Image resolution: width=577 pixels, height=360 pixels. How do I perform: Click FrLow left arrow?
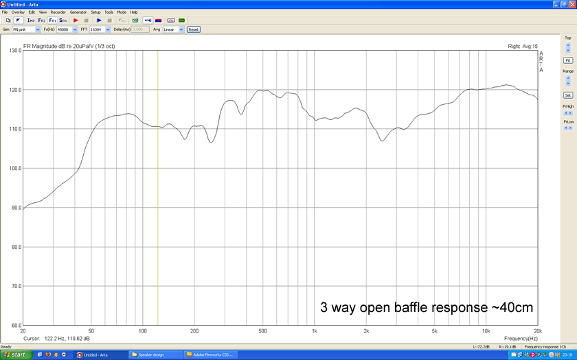click(566, 128)
